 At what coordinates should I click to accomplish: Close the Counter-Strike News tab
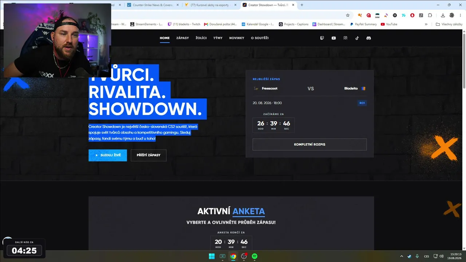click(x=177, y=5)
